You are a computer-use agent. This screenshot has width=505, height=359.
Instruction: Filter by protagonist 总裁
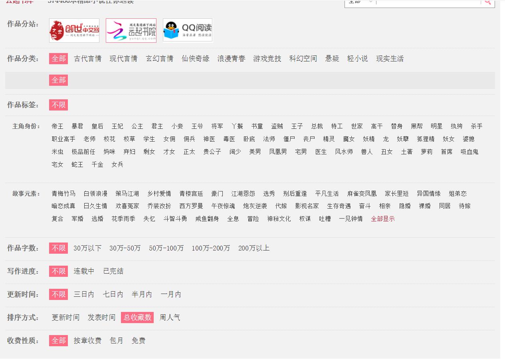(x=317, y=126)
